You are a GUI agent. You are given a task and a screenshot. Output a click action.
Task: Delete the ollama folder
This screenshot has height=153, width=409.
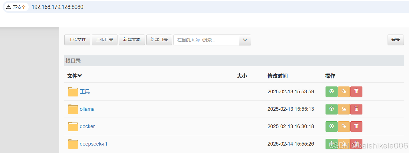356,109
